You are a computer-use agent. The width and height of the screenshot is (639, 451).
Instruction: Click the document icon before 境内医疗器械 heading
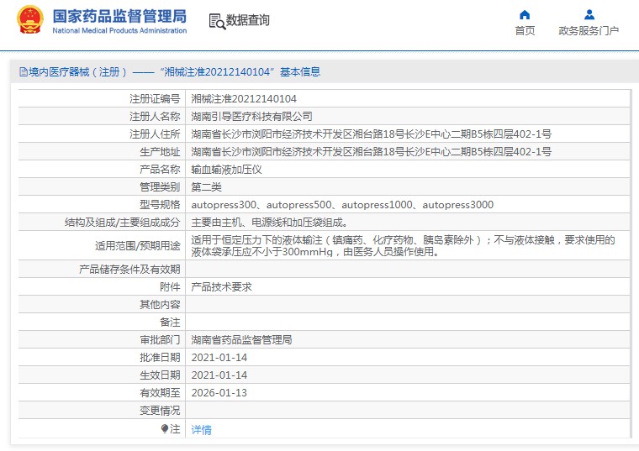[23, 72]
